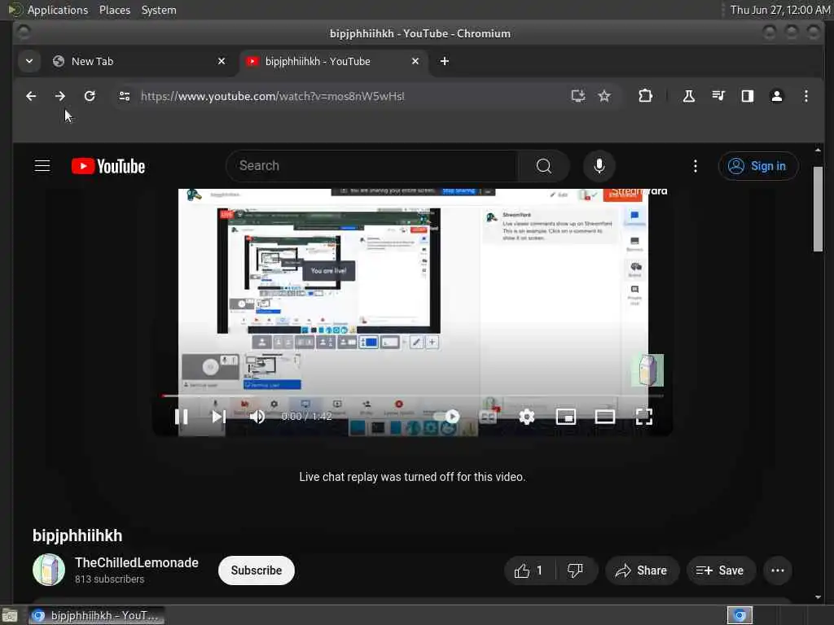The height and width of the screenshot is (625, 834).
Task: Open TheChilledLemonade channel name link
Action: point(137,562)
